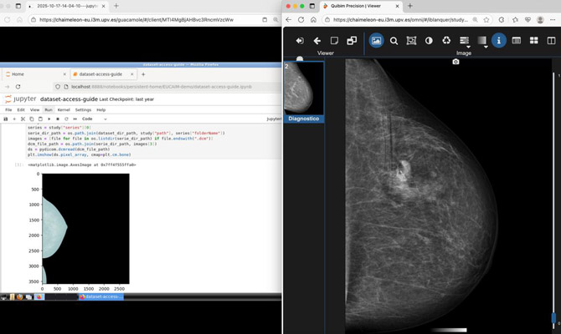Click the back arrow in Viewer group
The height and width of the screenshot is (334, 561).
(317, 41)
